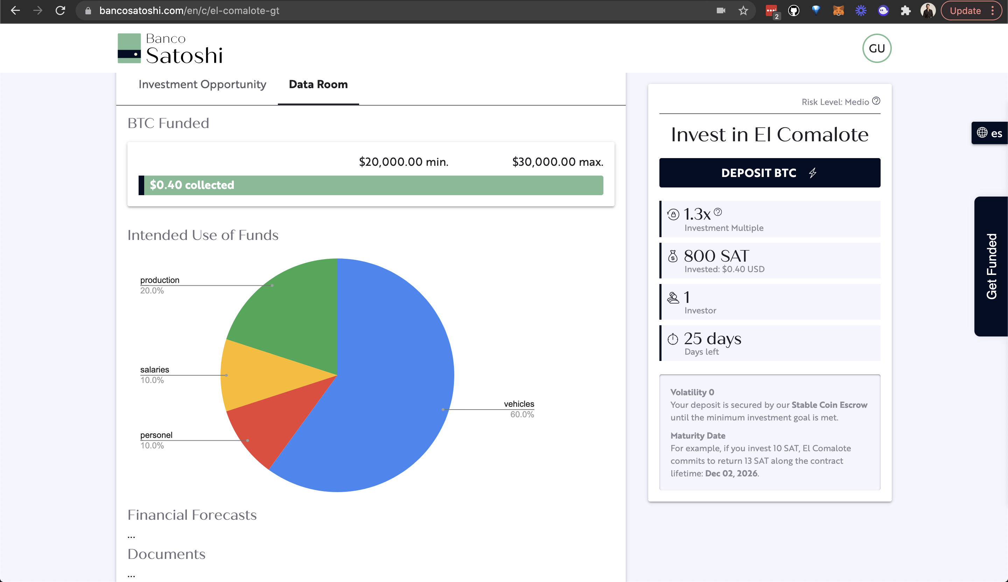This screenshot has height=582, width=1008.
Task: Click the money bag icon beside 800 SAT
Action: 673,256
